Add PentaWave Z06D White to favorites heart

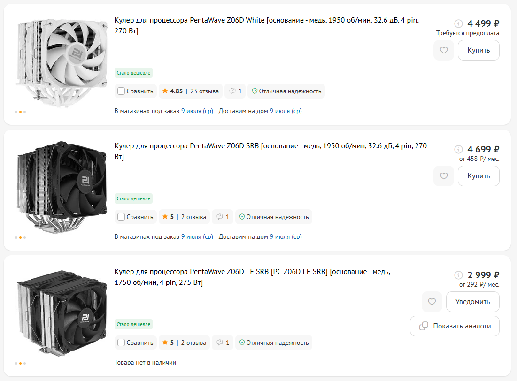[444, 50]
